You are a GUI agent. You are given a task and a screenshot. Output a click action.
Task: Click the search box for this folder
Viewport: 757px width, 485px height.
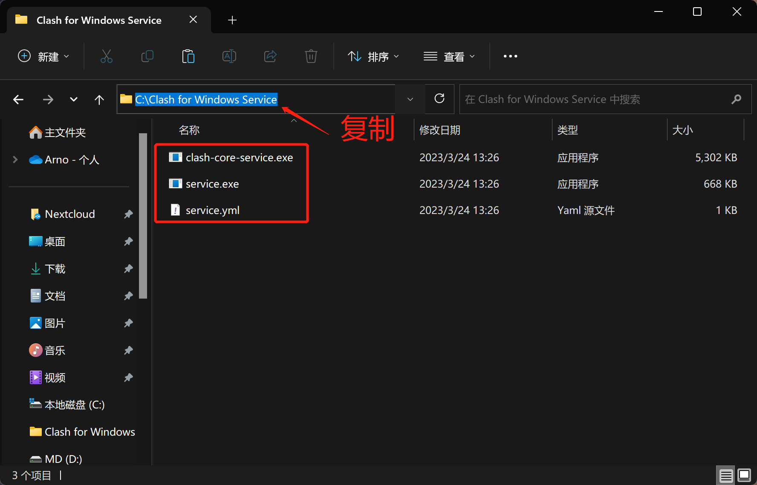click(605, 99)
